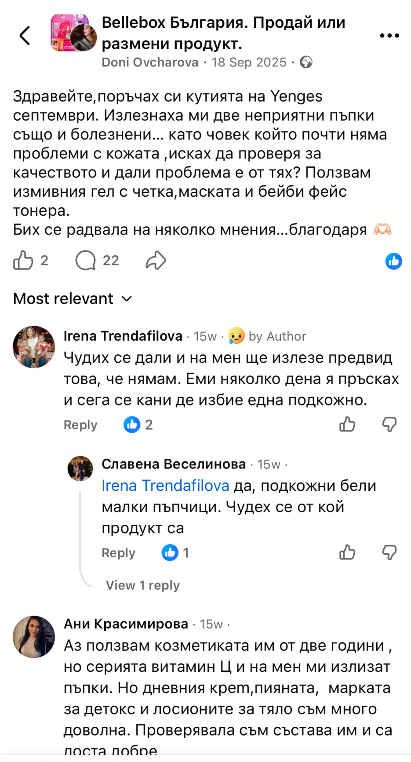Tap the back arrow icon

tap(25, 36)
